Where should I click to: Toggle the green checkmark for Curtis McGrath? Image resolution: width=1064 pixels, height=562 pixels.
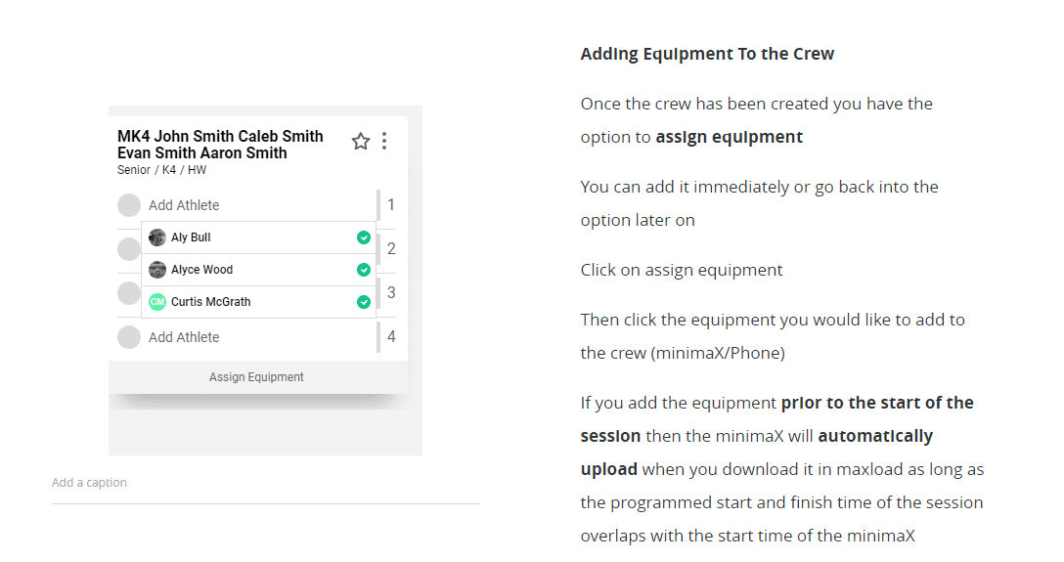tap(364, 302)
